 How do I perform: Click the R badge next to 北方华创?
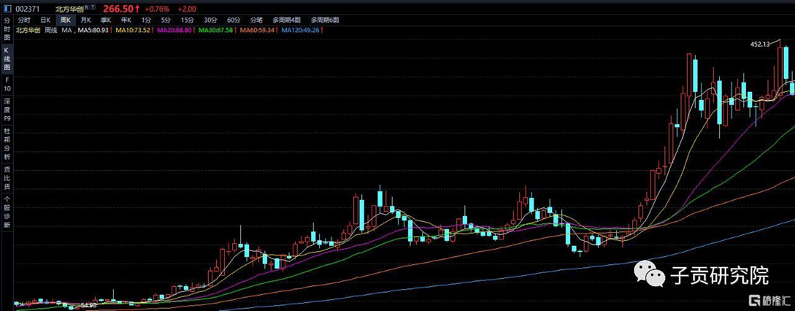(86, 7)
